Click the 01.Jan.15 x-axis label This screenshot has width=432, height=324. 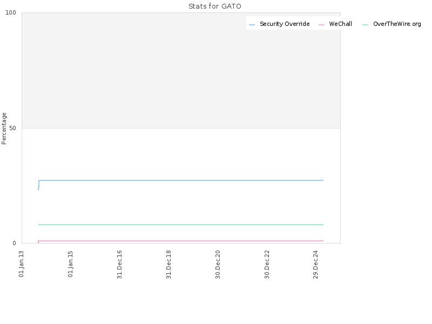tap(70, 264)
